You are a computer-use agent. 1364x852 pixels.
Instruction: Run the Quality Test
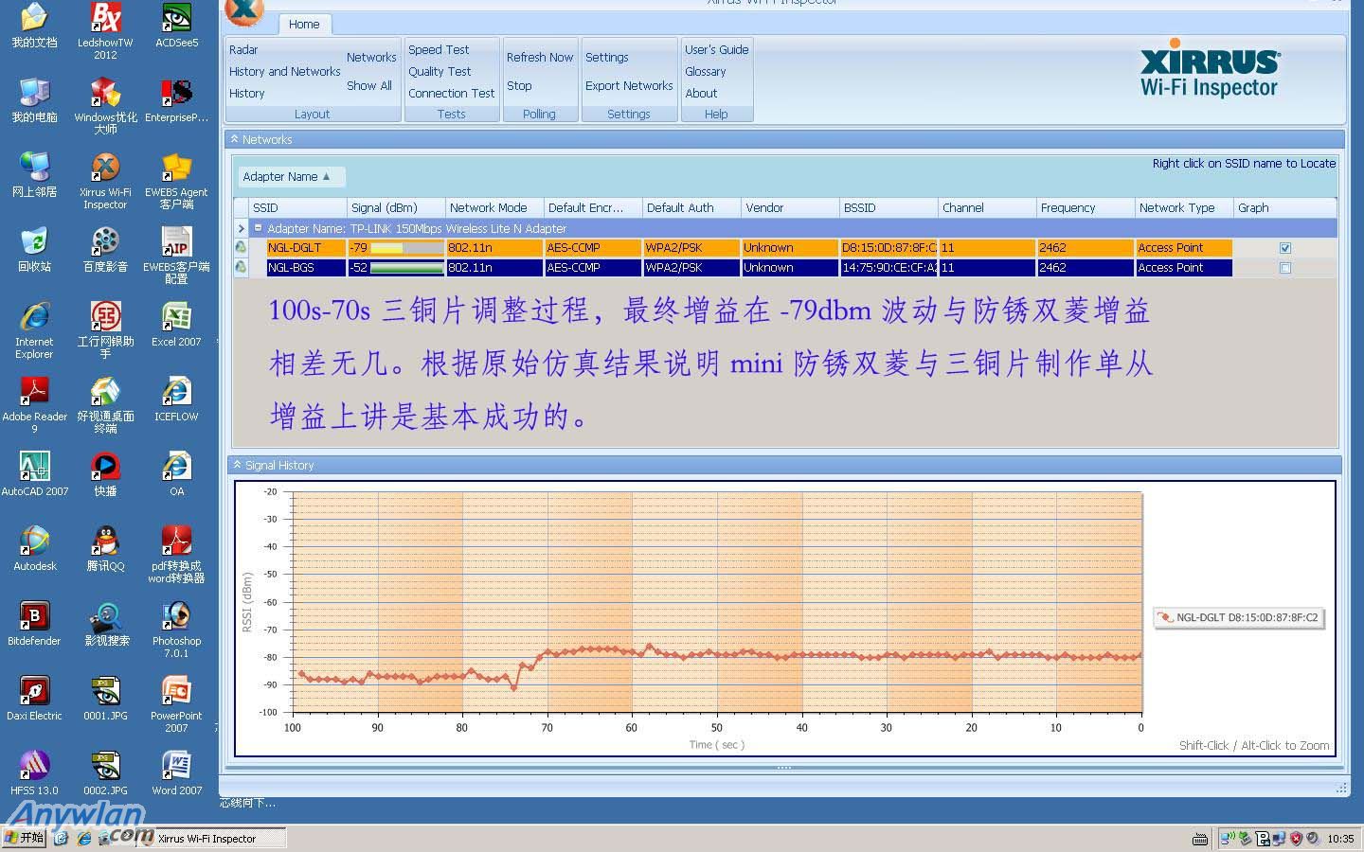click(x=440, y=71)
